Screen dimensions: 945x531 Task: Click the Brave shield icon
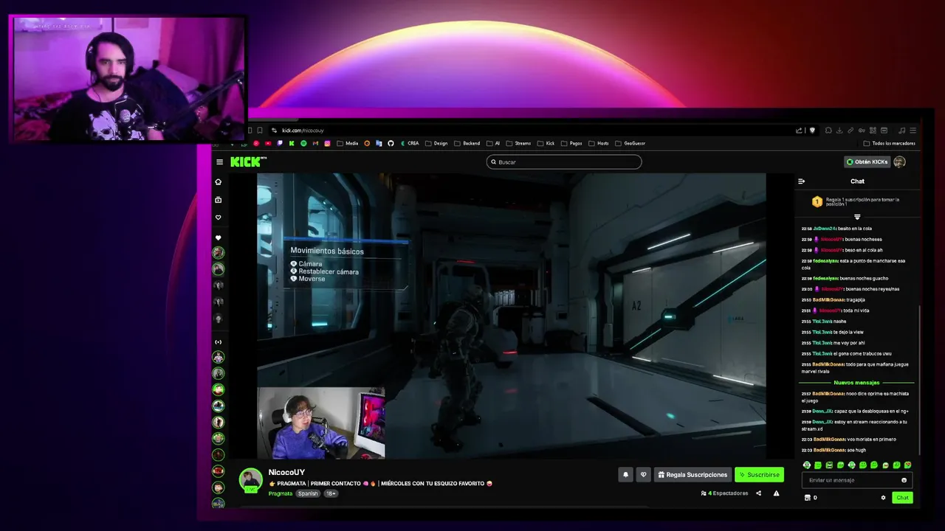coord(812,130)
